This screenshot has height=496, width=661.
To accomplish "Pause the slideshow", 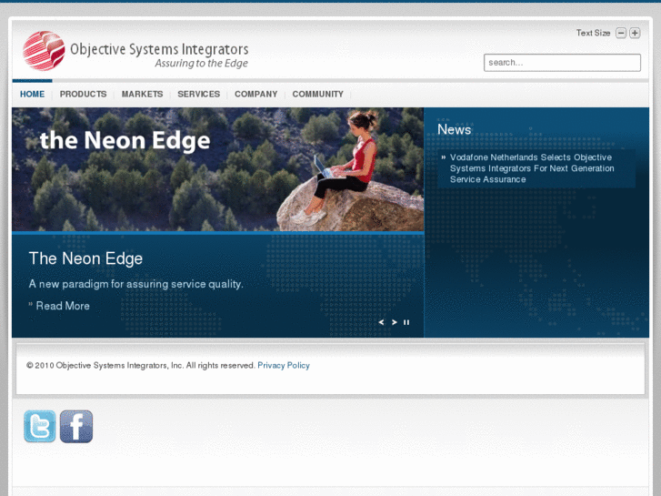I will click(406, 322).
